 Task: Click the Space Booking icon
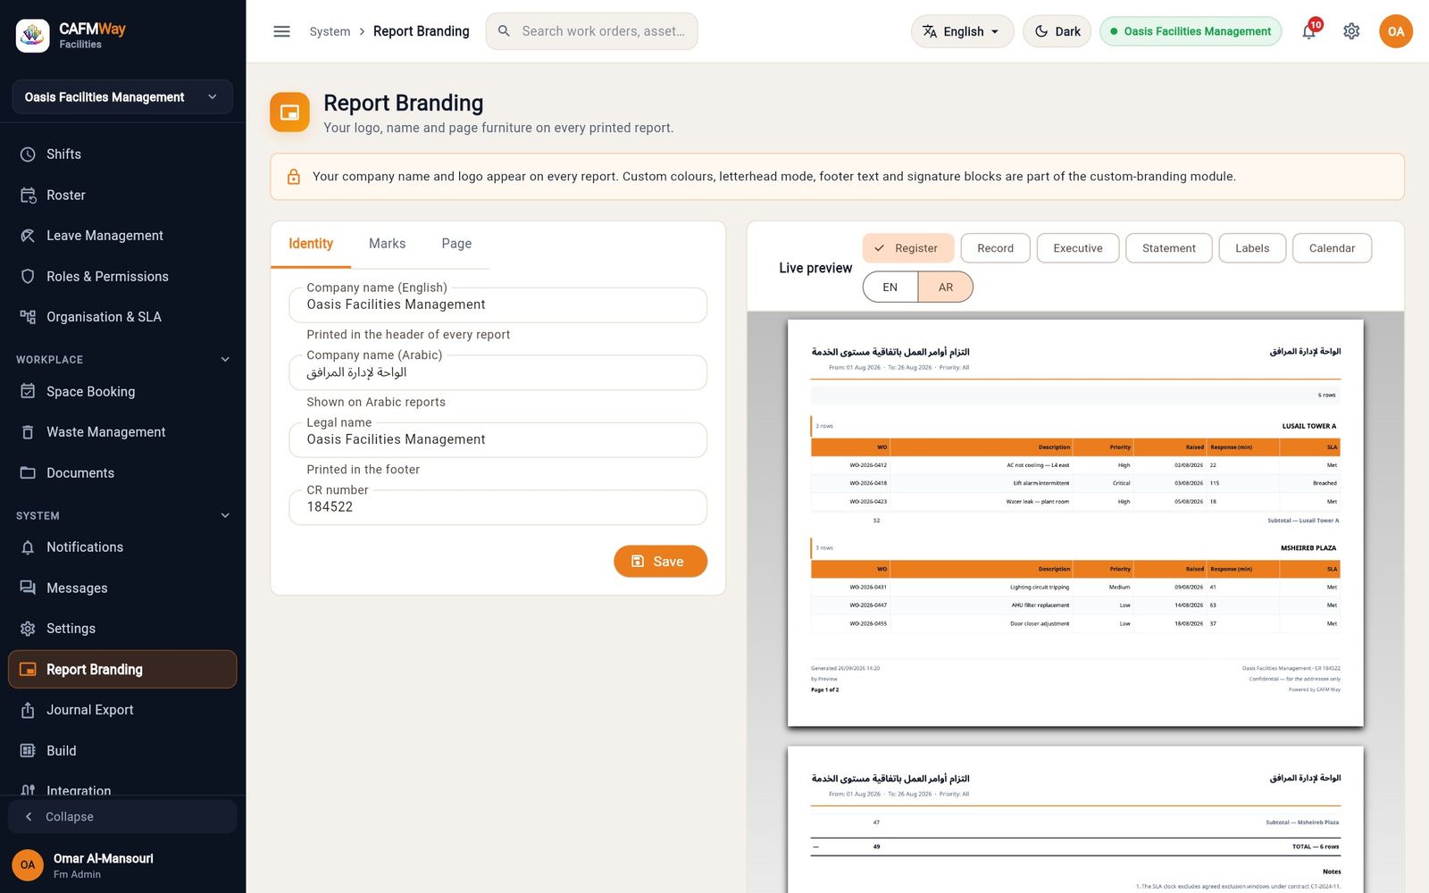(28, 391)
